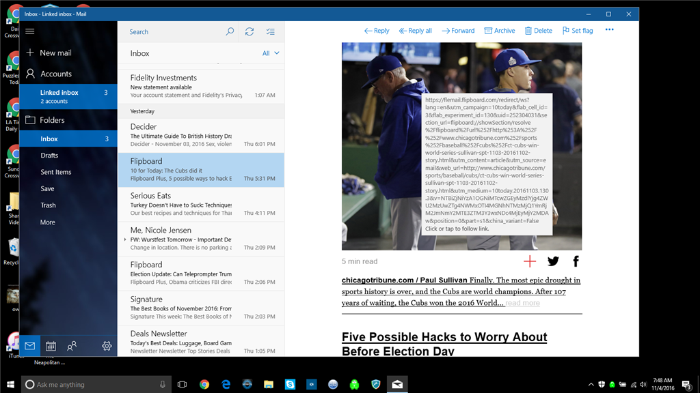Activate the Cortana microphone
The width and height of the screenshot is (700, 393).
[161, 384]
